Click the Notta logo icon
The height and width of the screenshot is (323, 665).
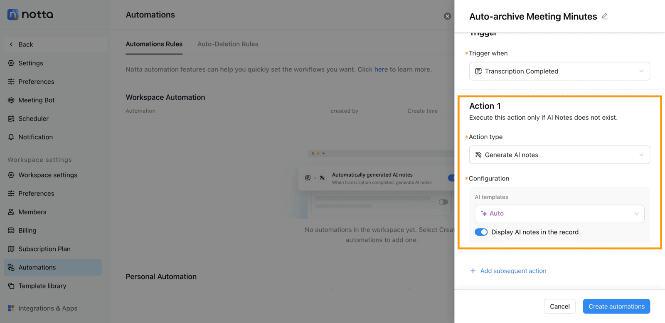coord(13,15)
